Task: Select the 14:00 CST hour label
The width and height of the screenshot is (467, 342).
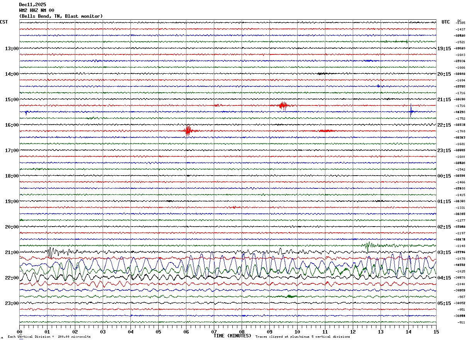Action: click(x=12, y=74)
